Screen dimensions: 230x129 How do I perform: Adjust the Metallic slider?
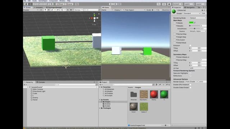click(x=194, y=25)
